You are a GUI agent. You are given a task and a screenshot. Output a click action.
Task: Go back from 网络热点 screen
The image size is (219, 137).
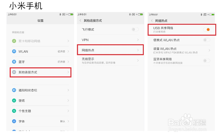(152, 21)
